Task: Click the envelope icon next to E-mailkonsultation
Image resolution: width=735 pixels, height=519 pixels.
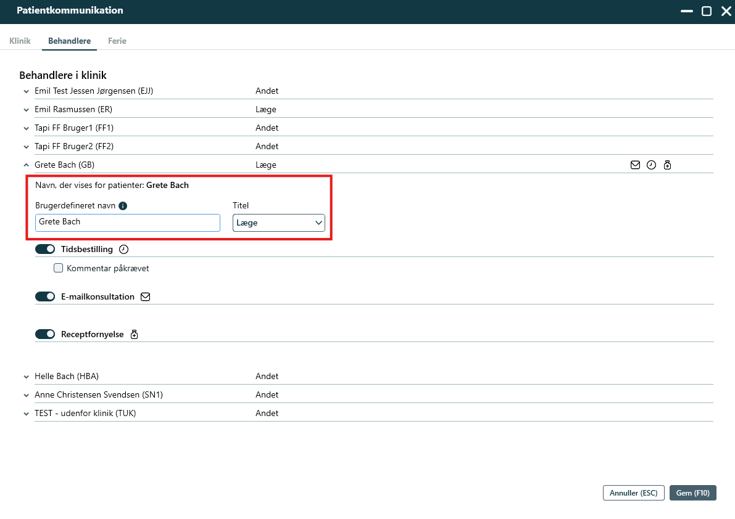Action: point(145,296)
